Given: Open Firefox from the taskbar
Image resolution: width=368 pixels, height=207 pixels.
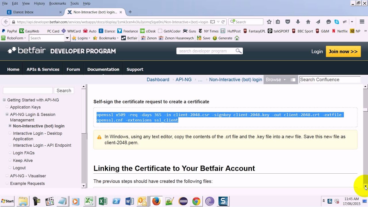Looking at the screenshot, I should click(x=156, y=201).
